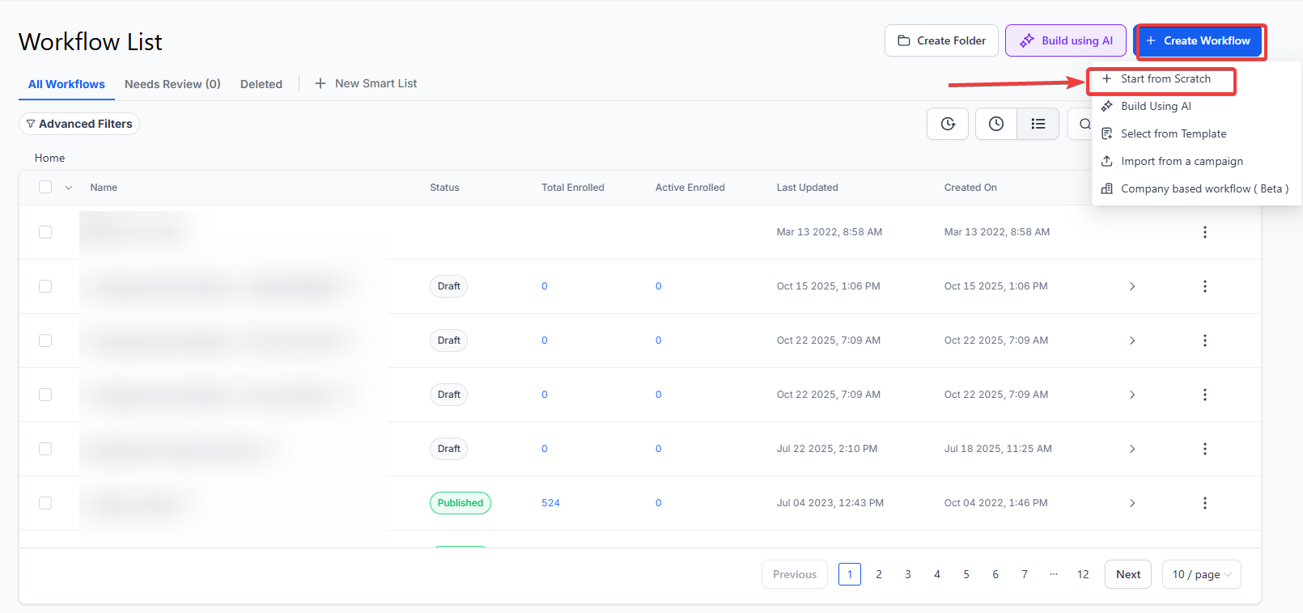Click the clock-with-arrow history icon button

coord(948,124)
